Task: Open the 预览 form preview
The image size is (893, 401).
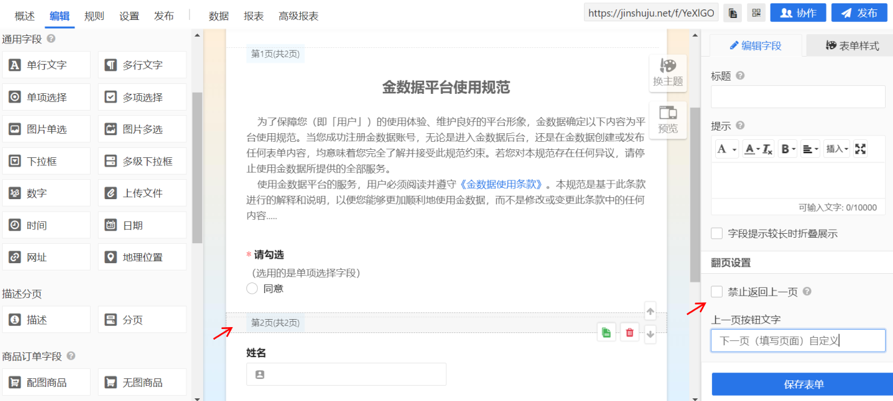Action: click(667, 120)
